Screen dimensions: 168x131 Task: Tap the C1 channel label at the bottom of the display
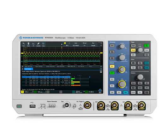click(22, 92)
